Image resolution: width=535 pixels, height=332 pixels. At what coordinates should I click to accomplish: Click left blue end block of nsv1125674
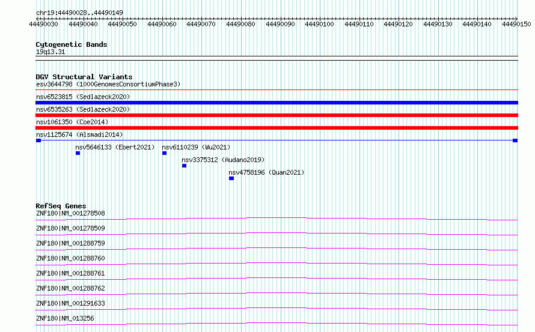point(38,140)
